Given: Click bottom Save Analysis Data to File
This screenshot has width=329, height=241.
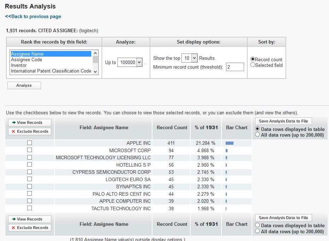Looking at the screenshot, I should [x=283, y=218].
